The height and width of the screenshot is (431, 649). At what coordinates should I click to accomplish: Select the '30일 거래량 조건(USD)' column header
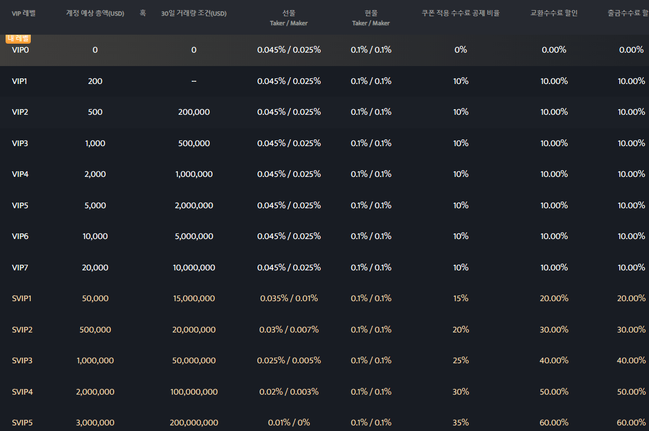194,13
